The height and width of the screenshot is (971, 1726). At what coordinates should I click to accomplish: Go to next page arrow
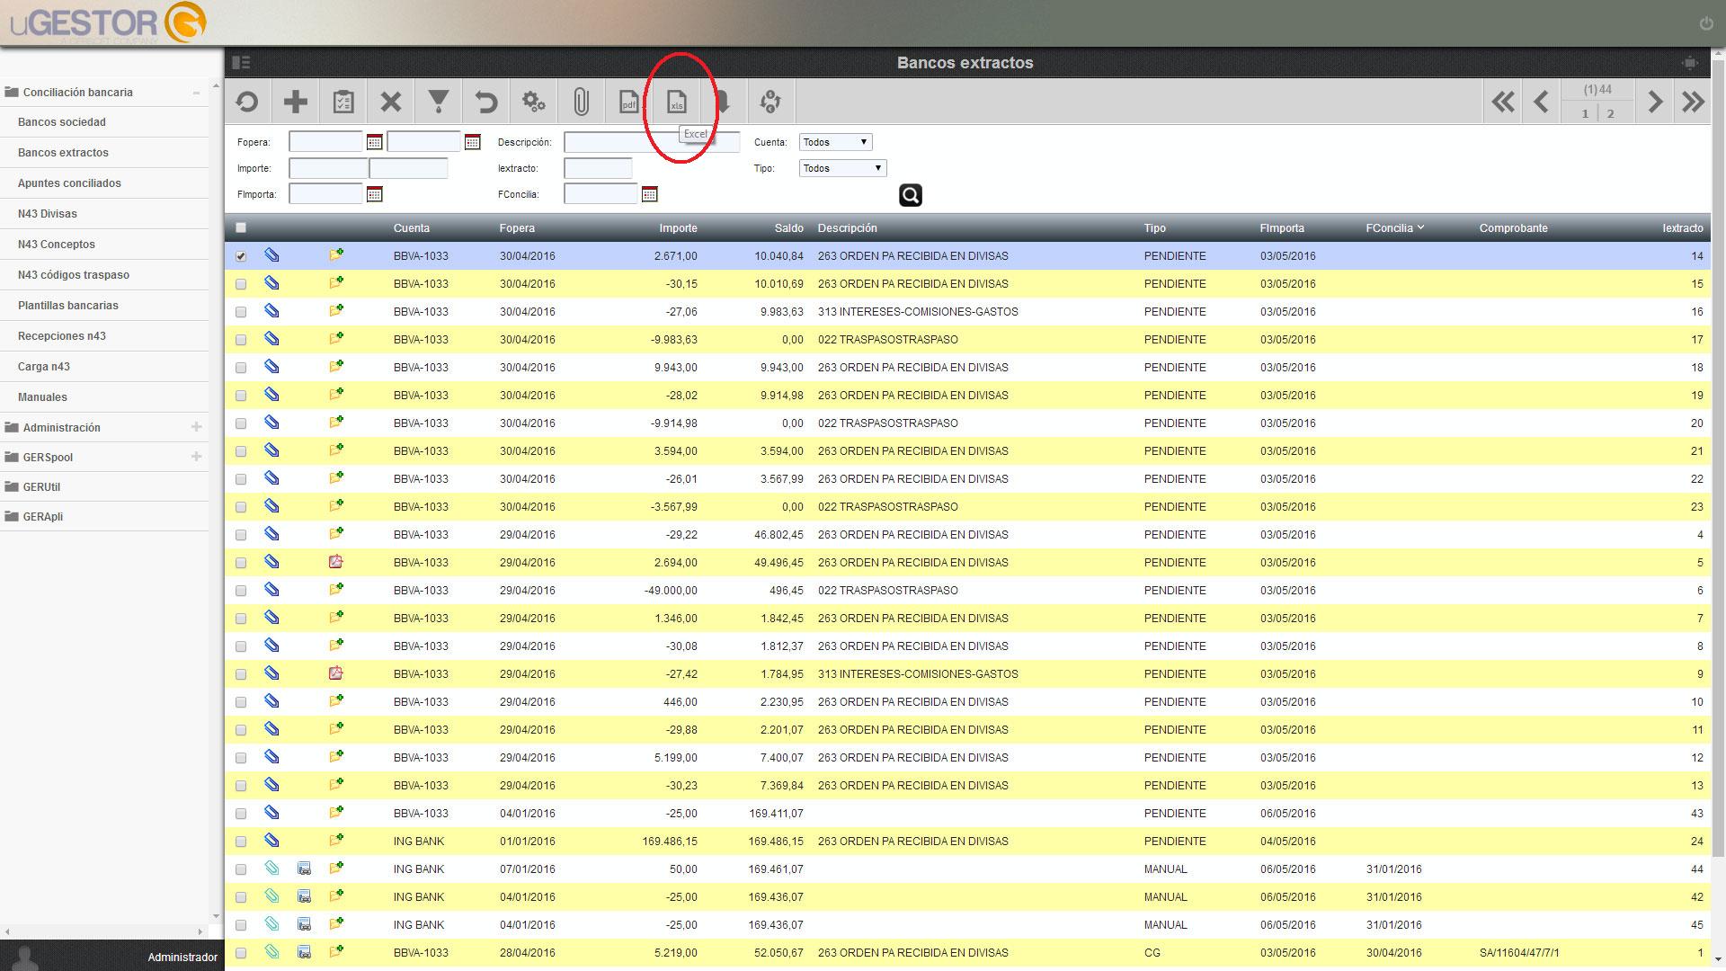point(1654,102)
